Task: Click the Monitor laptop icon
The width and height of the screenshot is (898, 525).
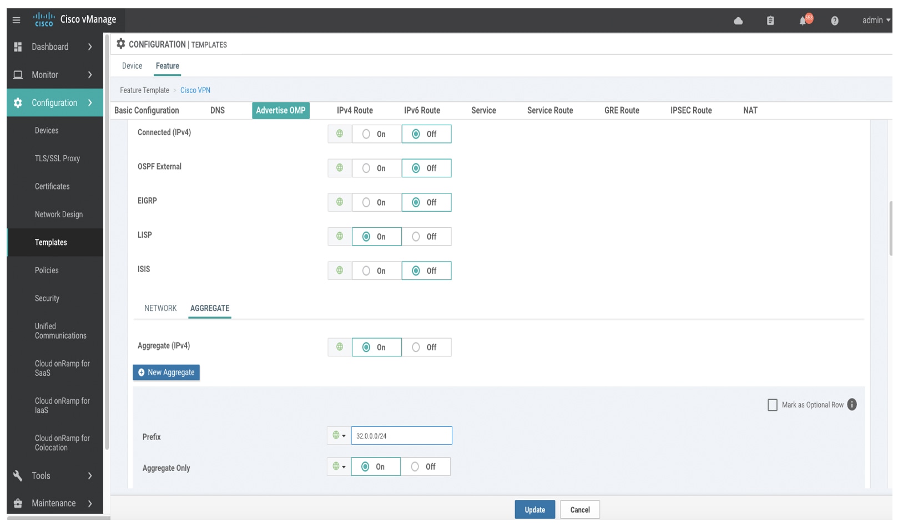Action: (x=18, y=75)
